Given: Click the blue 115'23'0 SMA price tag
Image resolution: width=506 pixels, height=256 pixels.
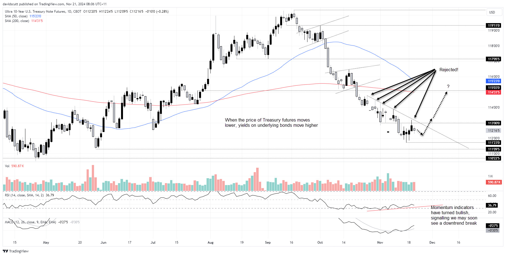Looking at the screenshot, I should point(493,81).
